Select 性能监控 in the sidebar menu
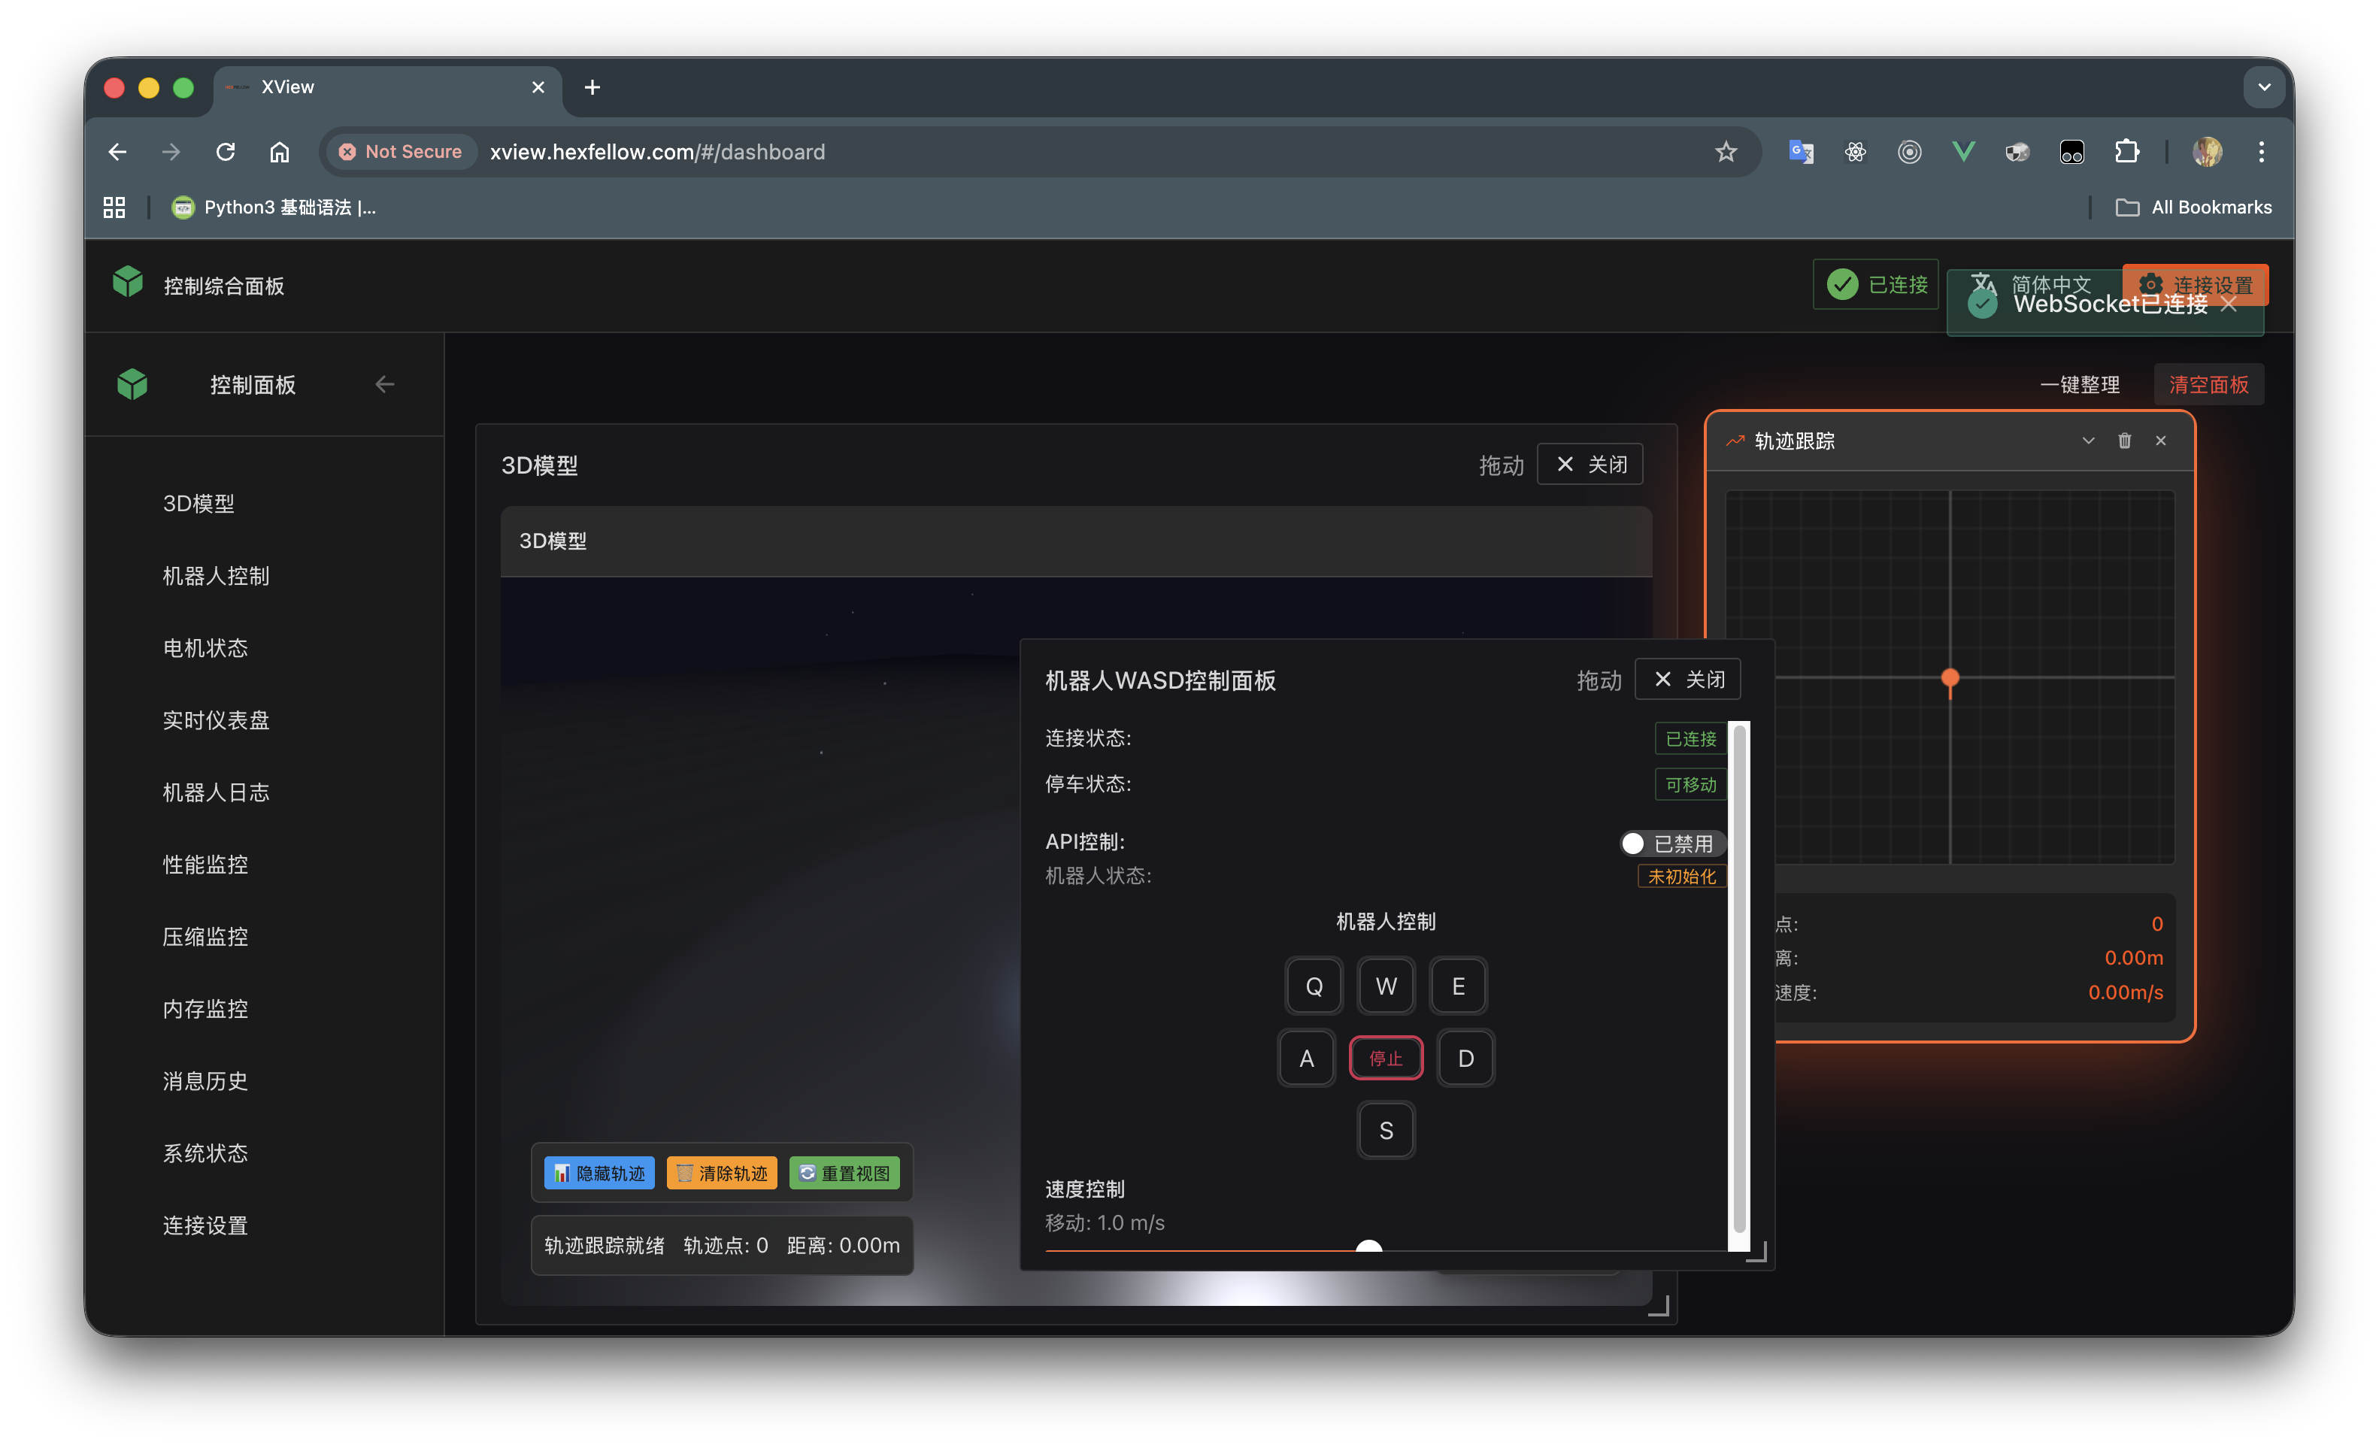 point(205,865)
